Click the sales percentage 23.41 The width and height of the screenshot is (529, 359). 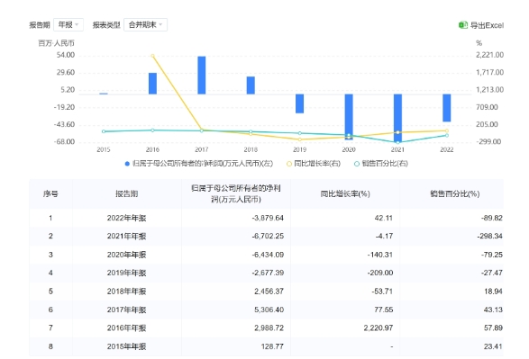(493, 346)
